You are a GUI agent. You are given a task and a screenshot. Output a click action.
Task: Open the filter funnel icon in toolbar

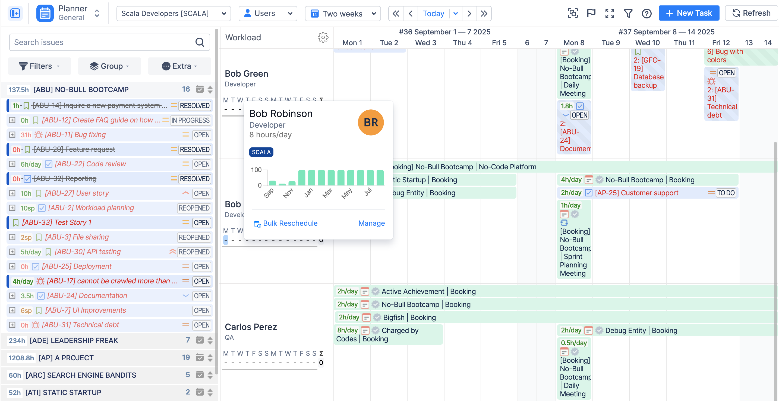628,13
